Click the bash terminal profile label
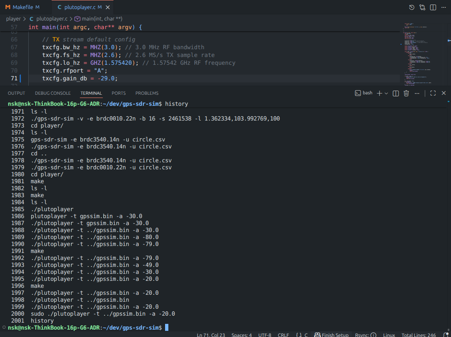The width and height of the screenshot is (451, 337). [x=364, y=93]
